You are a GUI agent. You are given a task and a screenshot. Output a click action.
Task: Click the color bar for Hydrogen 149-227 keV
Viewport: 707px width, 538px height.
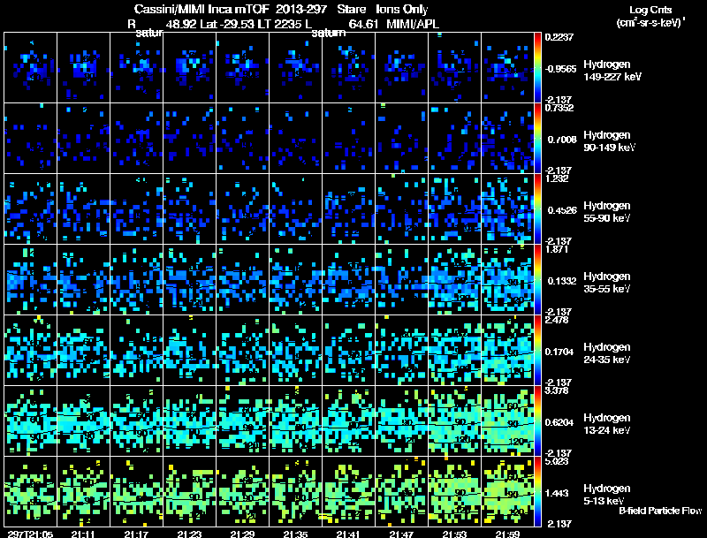pyautogui.click(x=540, y=67)
